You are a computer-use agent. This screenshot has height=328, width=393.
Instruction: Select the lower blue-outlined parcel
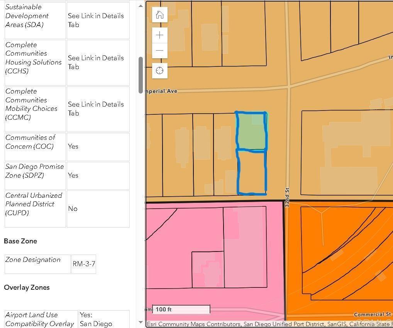click(252, 172)
